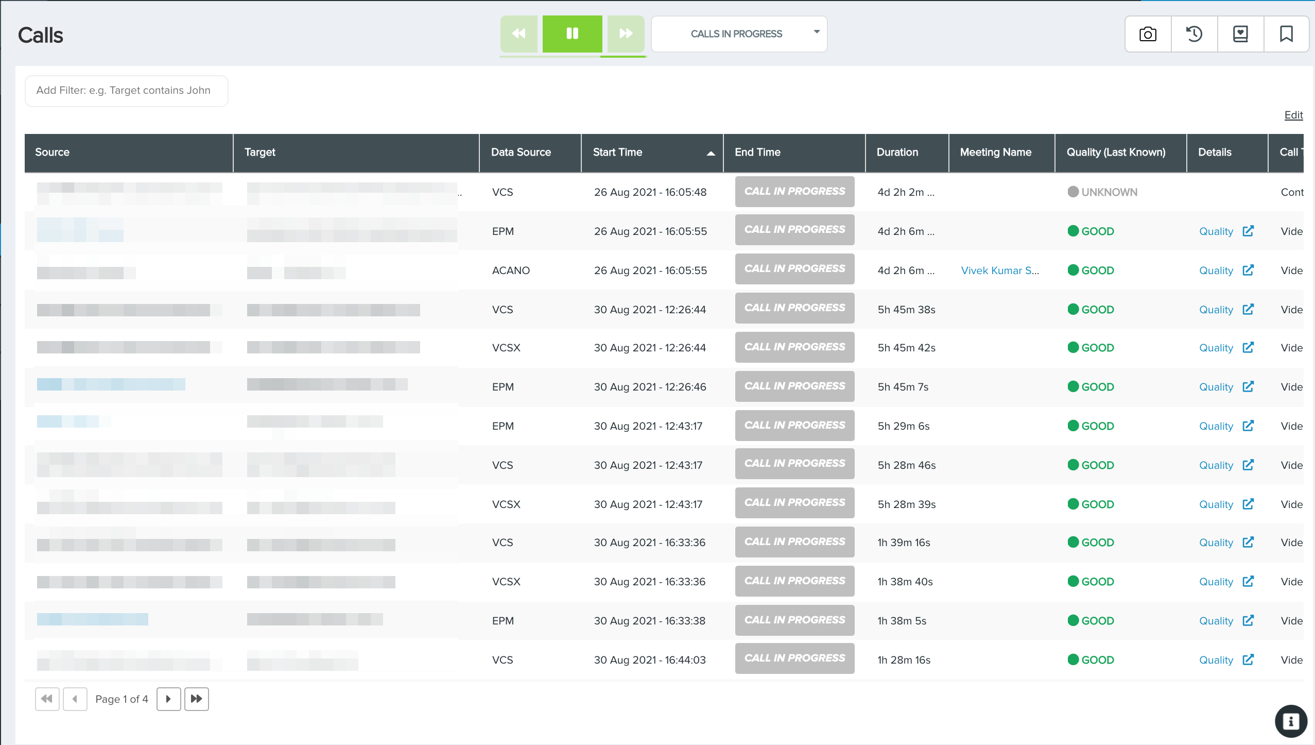
Task: Click external link icon for 1h 38m 5s call
Action: pyautogui.click(x=1248, y=620)
